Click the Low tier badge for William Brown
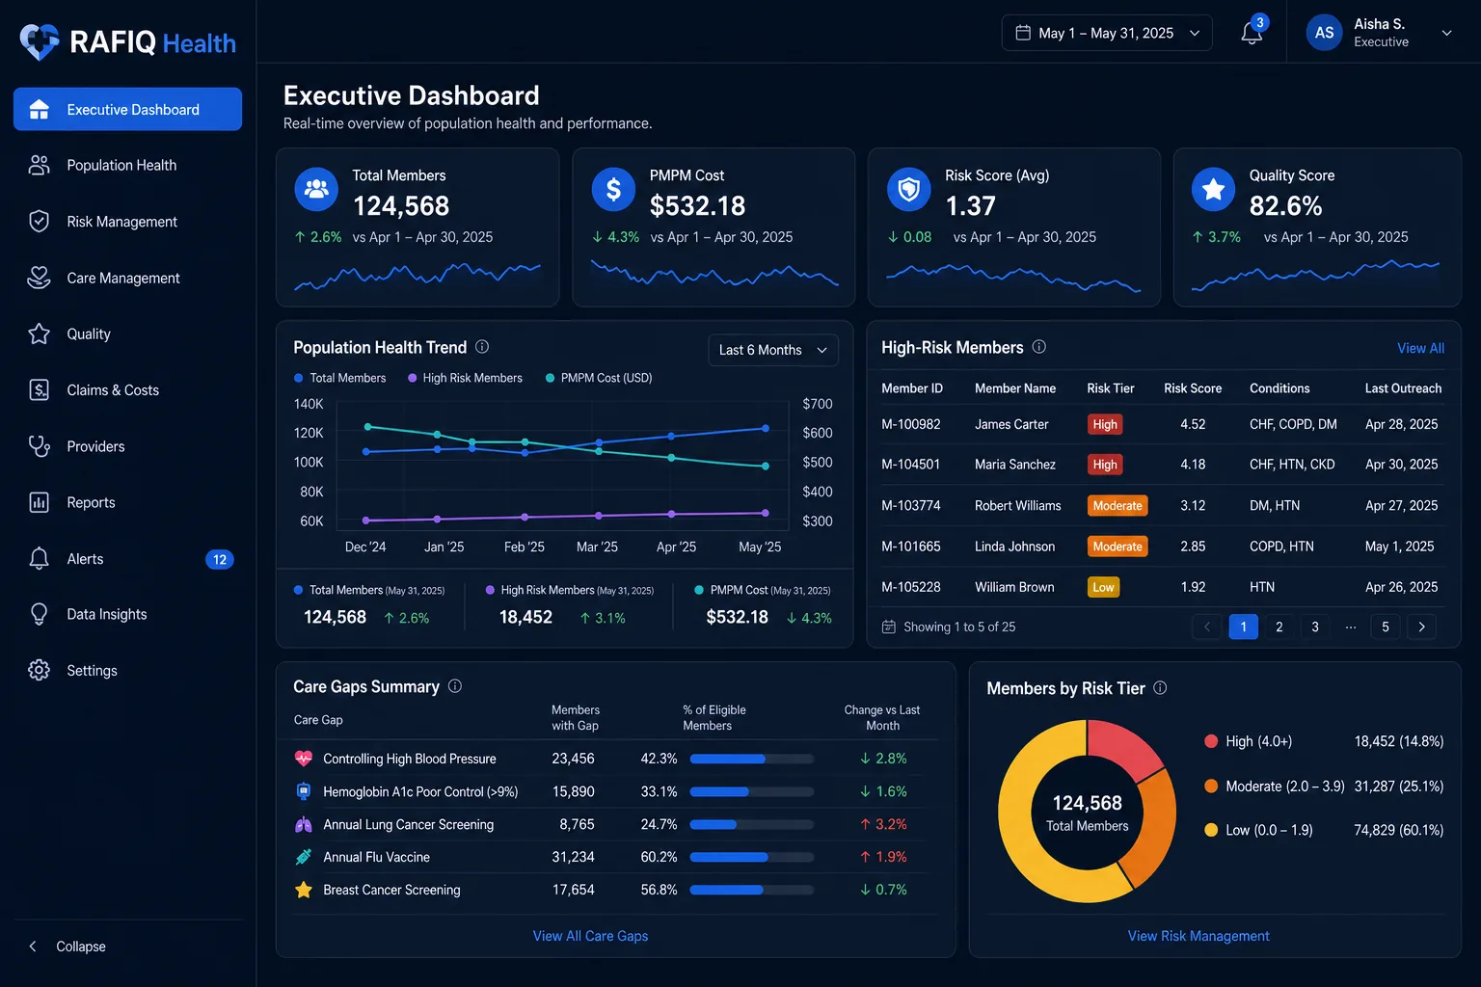Screen dimensions: 1481x987 (x=1103, y=587)
